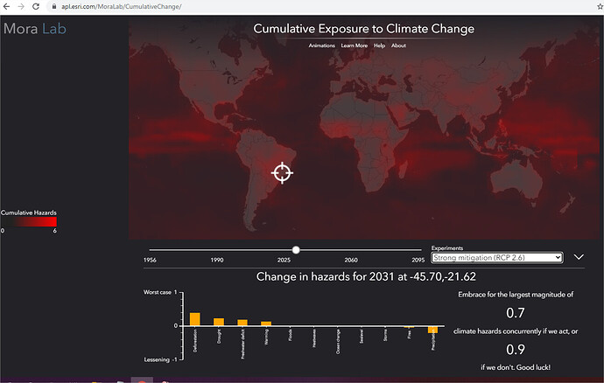Click the Cumulative Hazards red gradient legend

click(x=29, y=222)
